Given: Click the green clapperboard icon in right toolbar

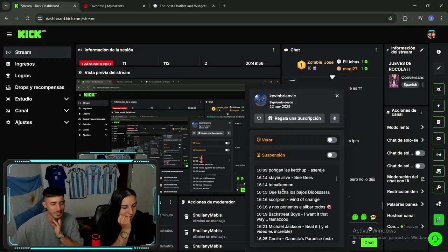Looking at the screenshot, I should click(x=439, y=220).
